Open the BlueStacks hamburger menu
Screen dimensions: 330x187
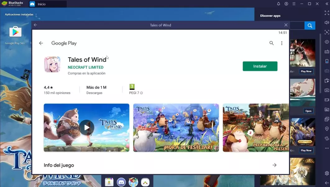(x=294, y=4)
